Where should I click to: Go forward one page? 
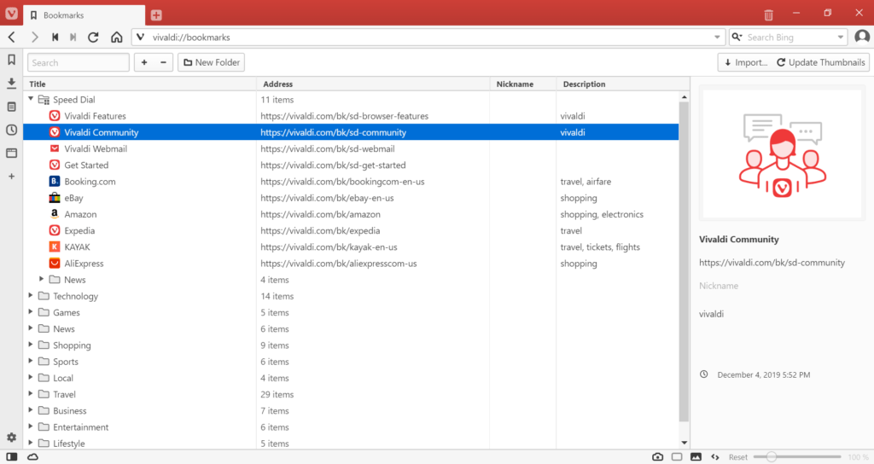pos(34,38)
